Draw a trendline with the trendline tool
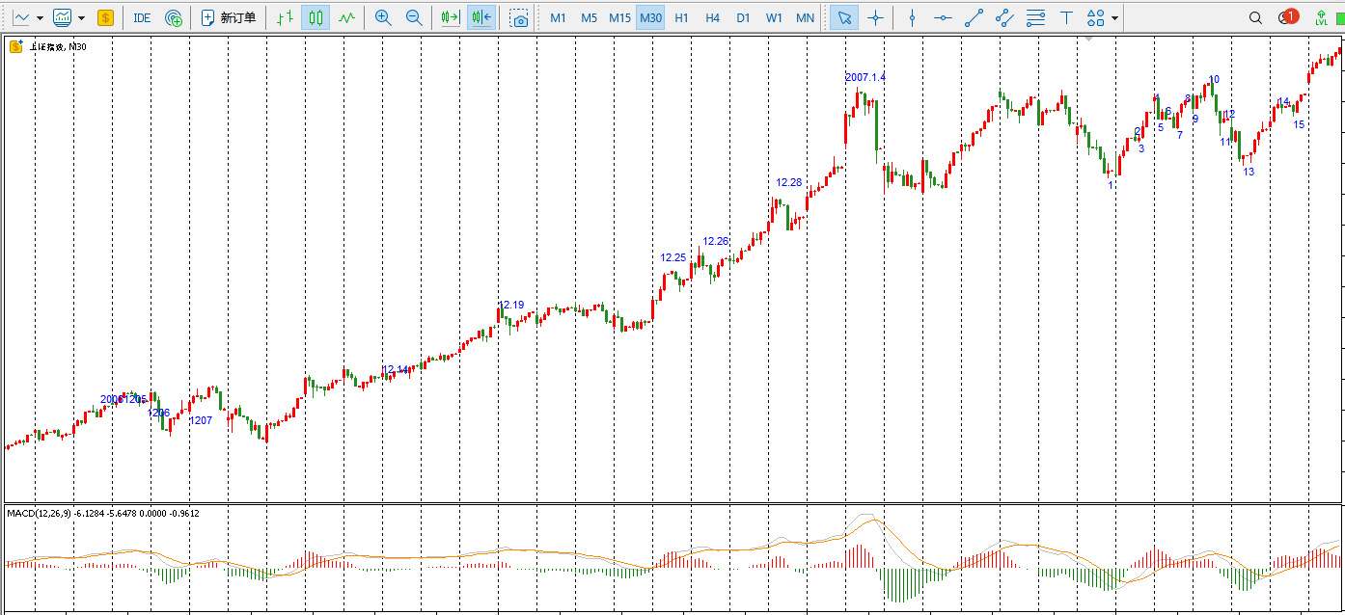The width and height of the screenshot is (1345, 615). coord(974,17)
